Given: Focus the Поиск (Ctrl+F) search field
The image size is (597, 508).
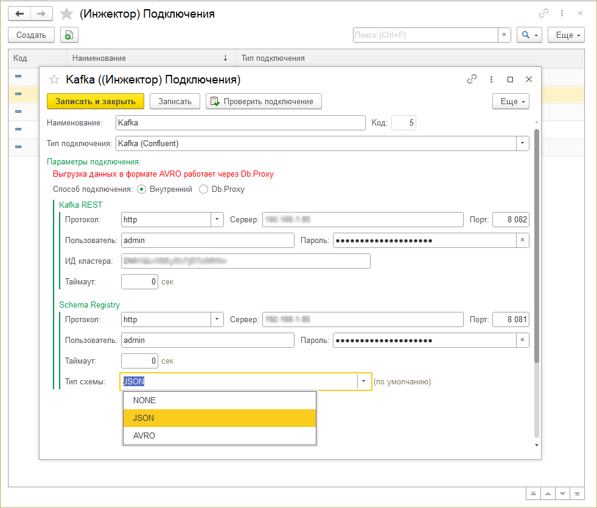Looking at the screenshot, I should coord(425,35).
